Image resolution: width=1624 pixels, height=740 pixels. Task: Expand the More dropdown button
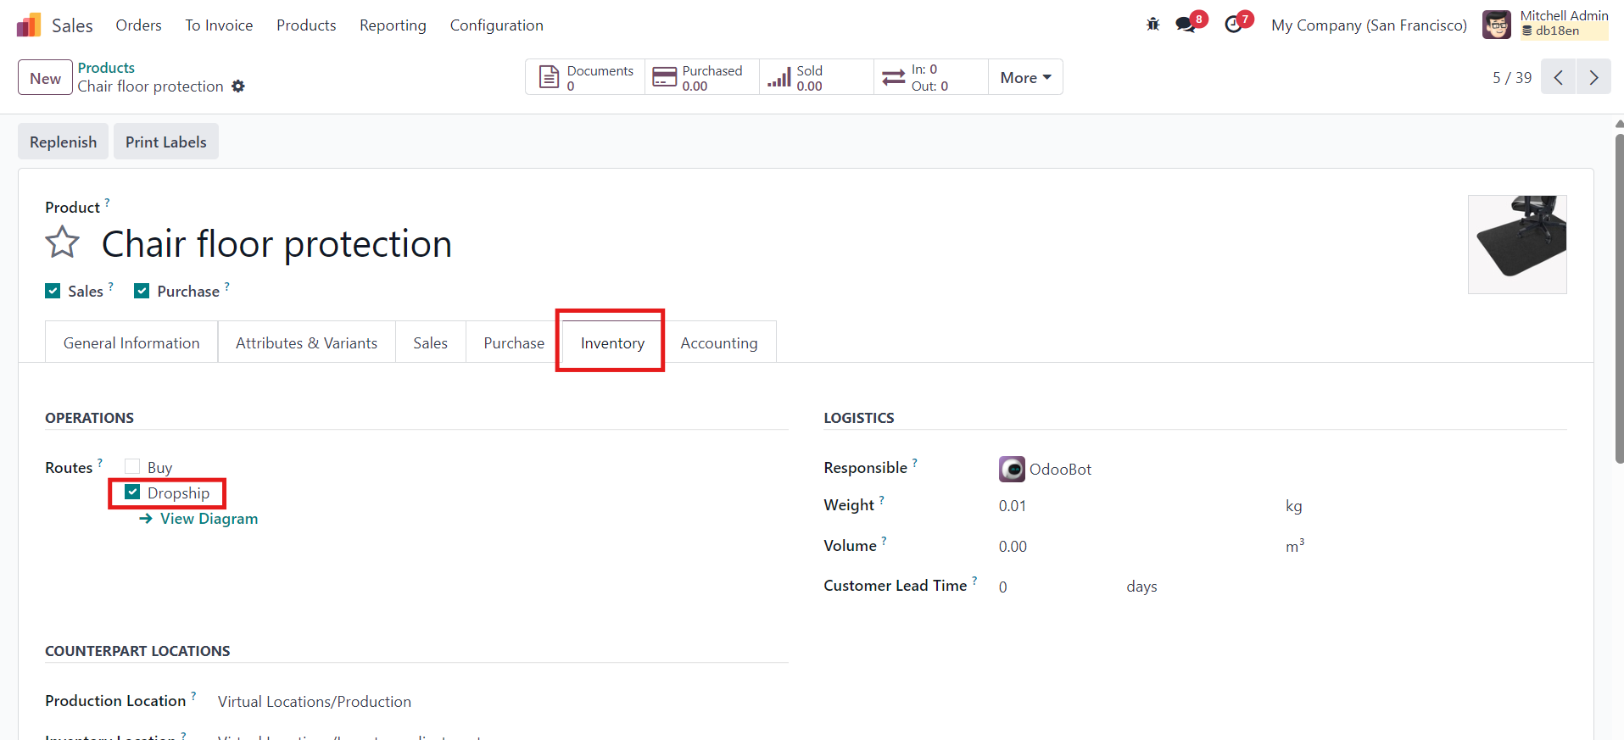coord(1024,77)
